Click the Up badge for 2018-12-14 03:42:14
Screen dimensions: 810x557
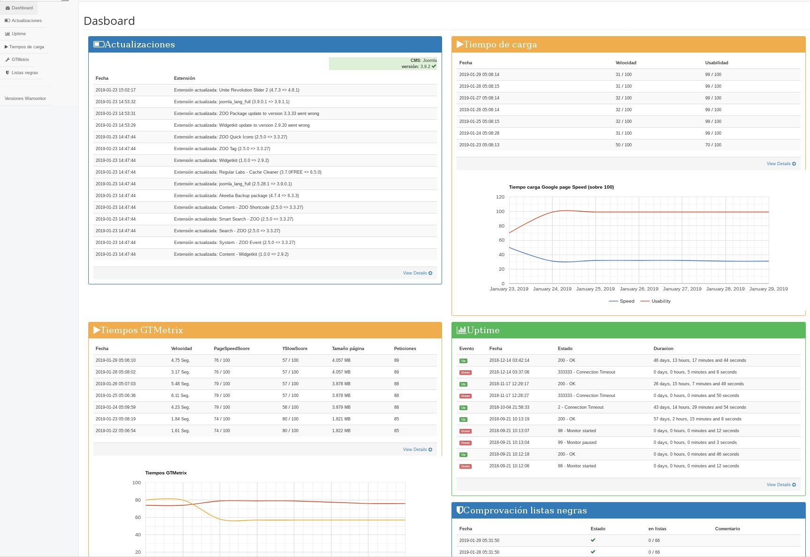pos(463,361)
